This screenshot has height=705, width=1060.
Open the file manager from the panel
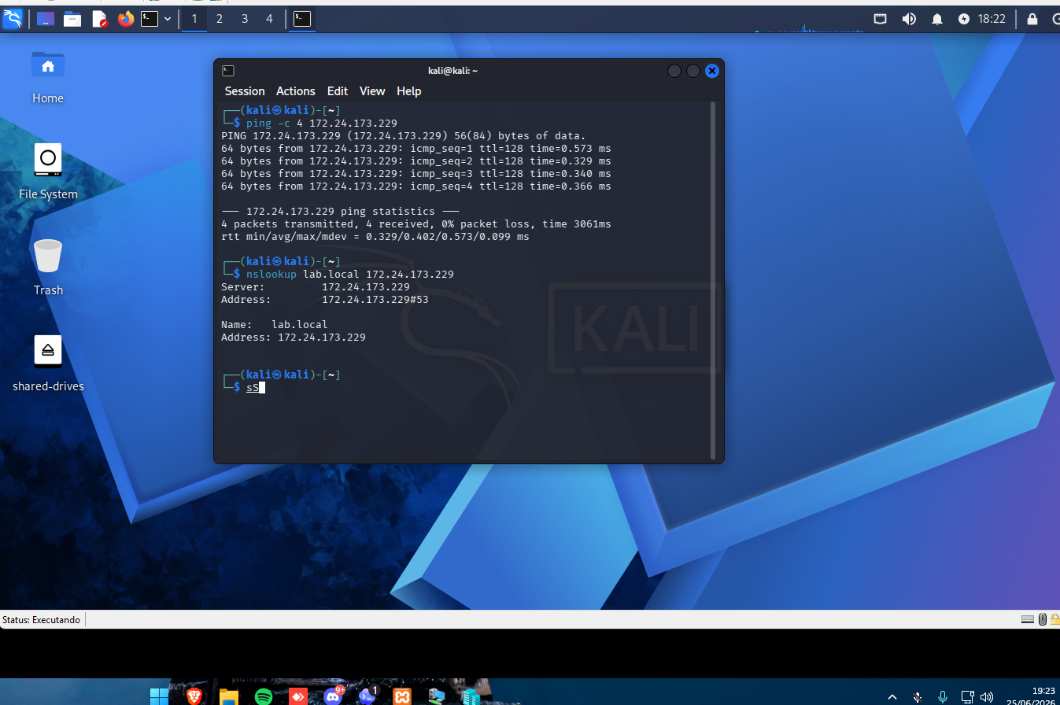pos(72,19)
